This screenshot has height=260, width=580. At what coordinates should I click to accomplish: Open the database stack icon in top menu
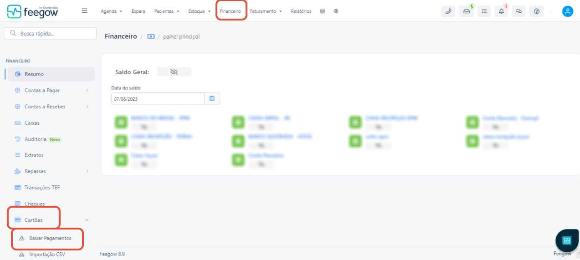[323, 11]
